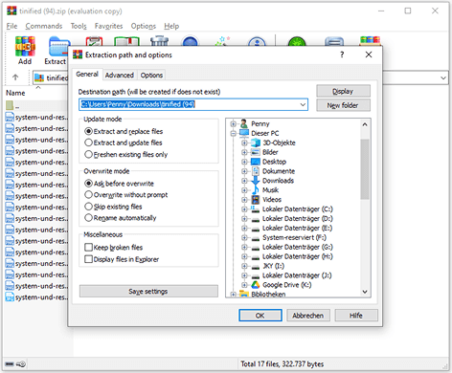This screenshot has width=452, height=373.
Task: Click the help question mark in dialog title
Action: [x=342, y=55]
